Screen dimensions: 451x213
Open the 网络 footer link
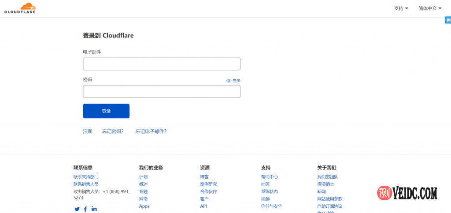pos(143,199)
